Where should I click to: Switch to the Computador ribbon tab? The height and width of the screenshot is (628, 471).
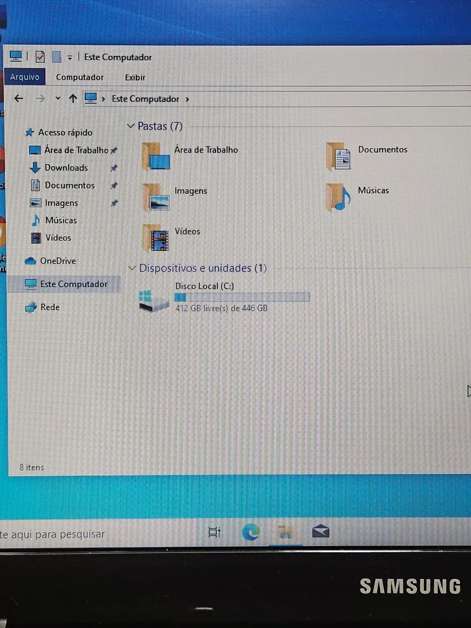79,77
